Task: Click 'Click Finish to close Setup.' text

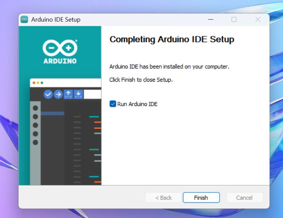Action: (x=141, y=80)
